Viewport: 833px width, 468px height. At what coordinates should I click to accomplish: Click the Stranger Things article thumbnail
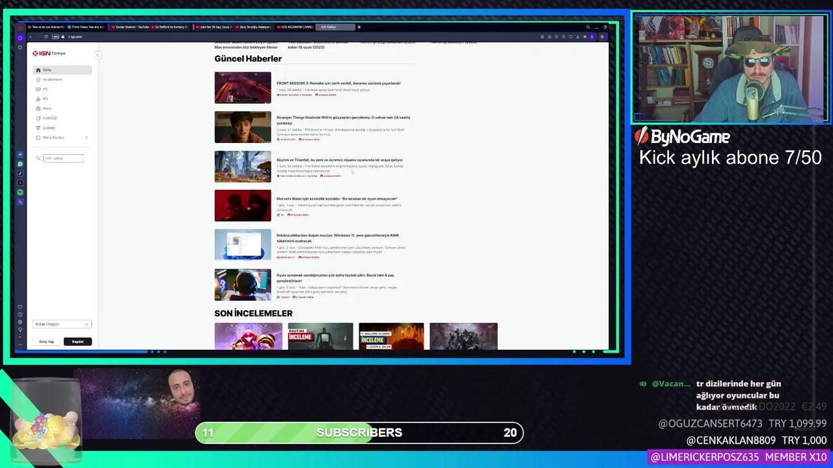pos(243,127)
